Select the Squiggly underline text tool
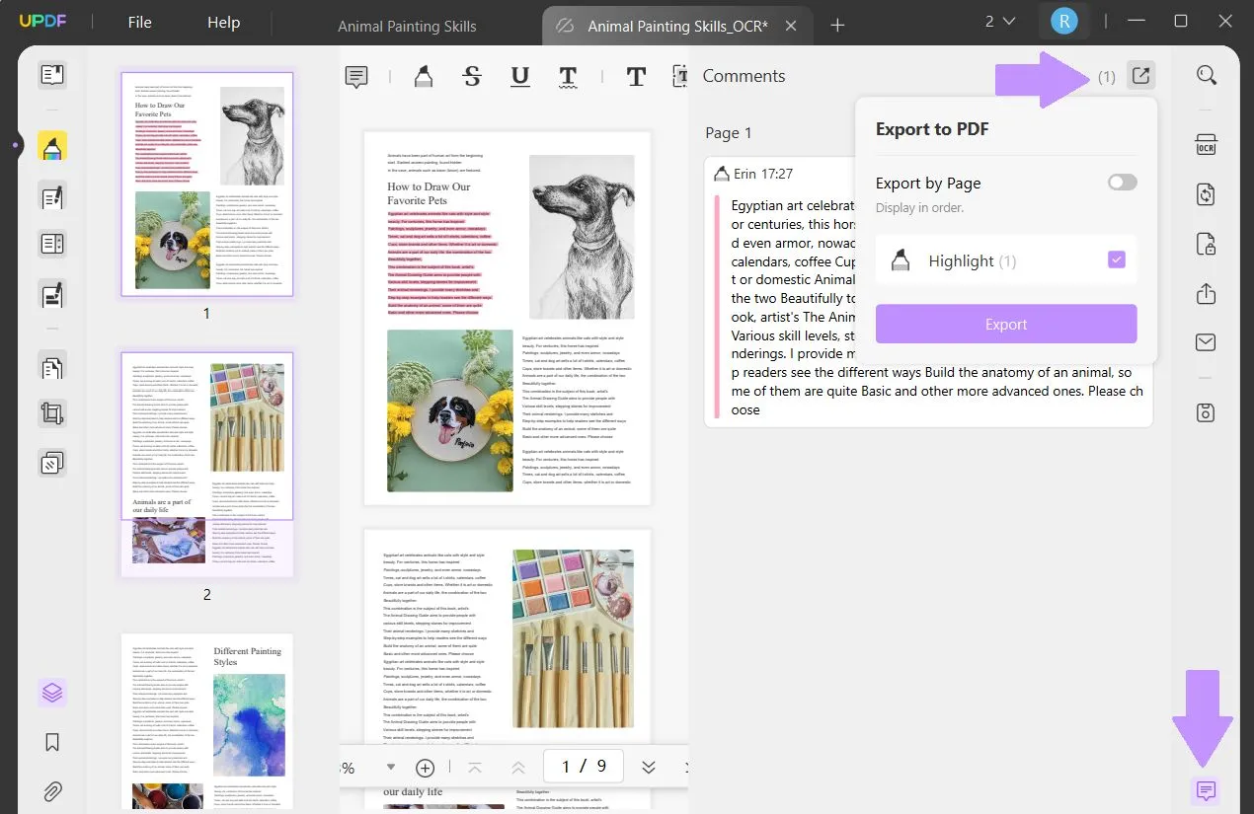 click(x=568, y=76)
